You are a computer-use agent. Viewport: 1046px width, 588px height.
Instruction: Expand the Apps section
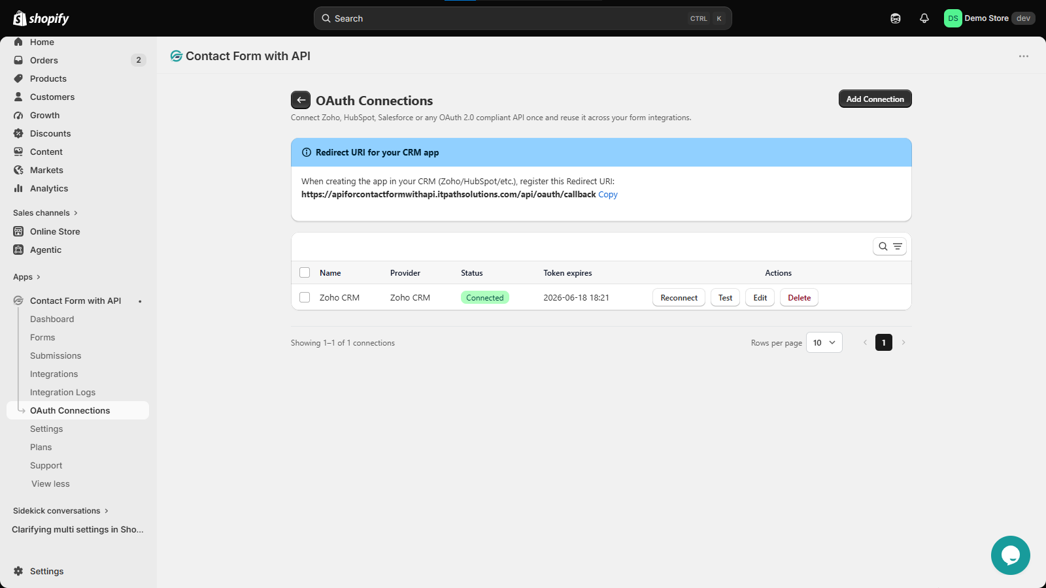point(27,277)
